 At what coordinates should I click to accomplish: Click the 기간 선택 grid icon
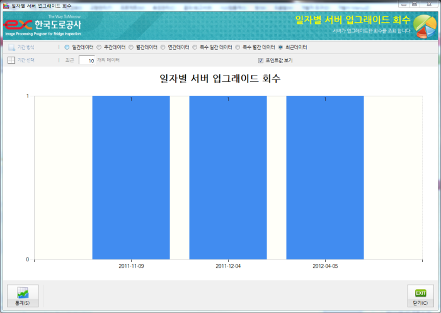(11, 60)
